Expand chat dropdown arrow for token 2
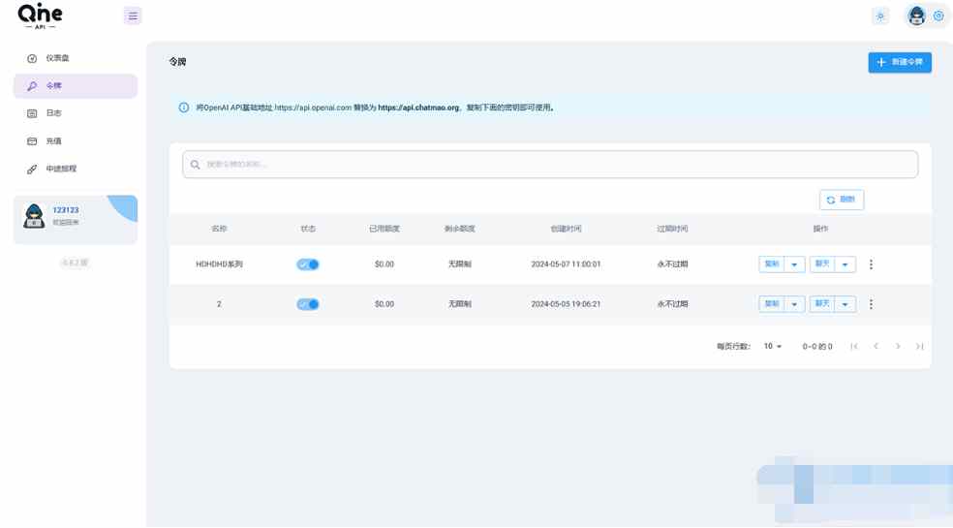Viewport: 953px width, 528px height. (845, 304)
